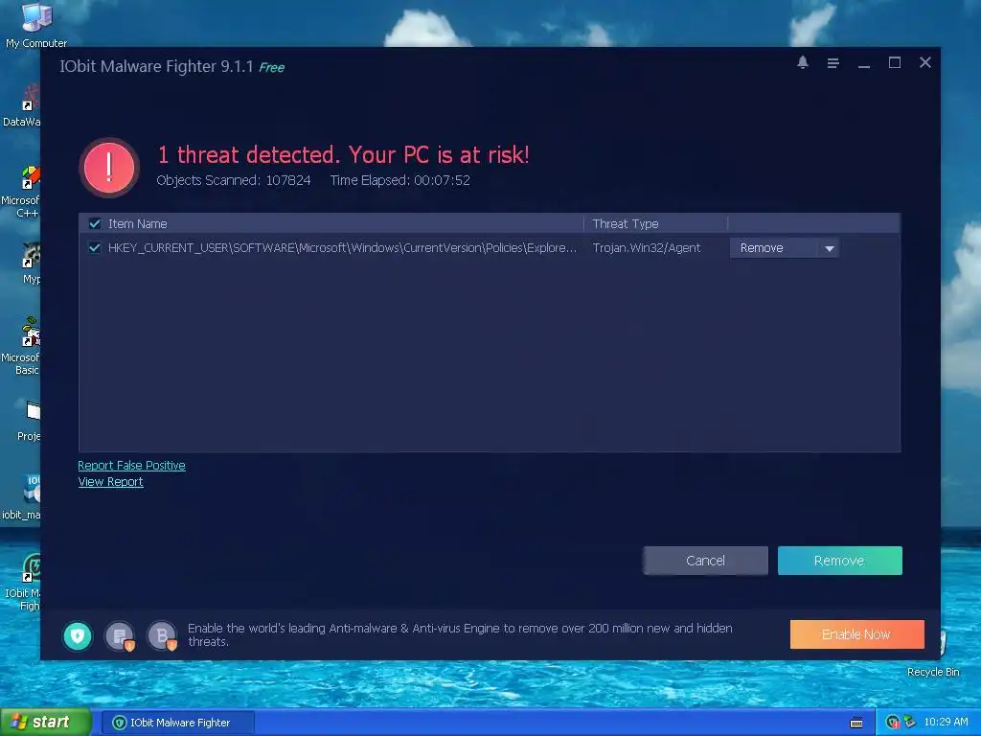Maximize the IObit Malware Fighter window

(895, 62)
